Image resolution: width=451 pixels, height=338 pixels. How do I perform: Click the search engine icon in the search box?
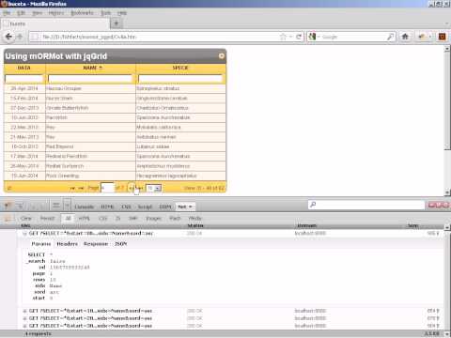[x=312, y=37]
